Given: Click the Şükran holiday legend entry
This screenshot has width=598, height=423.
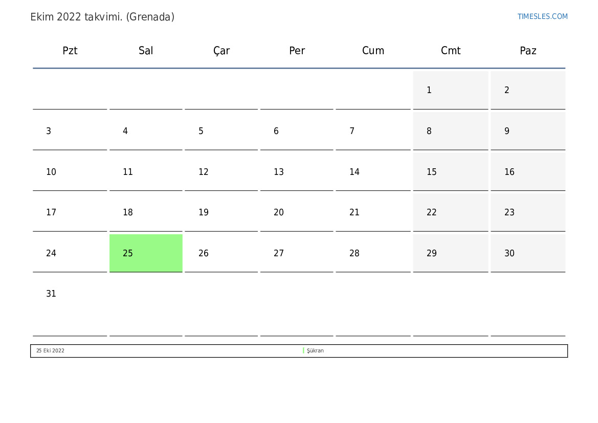Looking at the screenshot, I should [315, 350].
